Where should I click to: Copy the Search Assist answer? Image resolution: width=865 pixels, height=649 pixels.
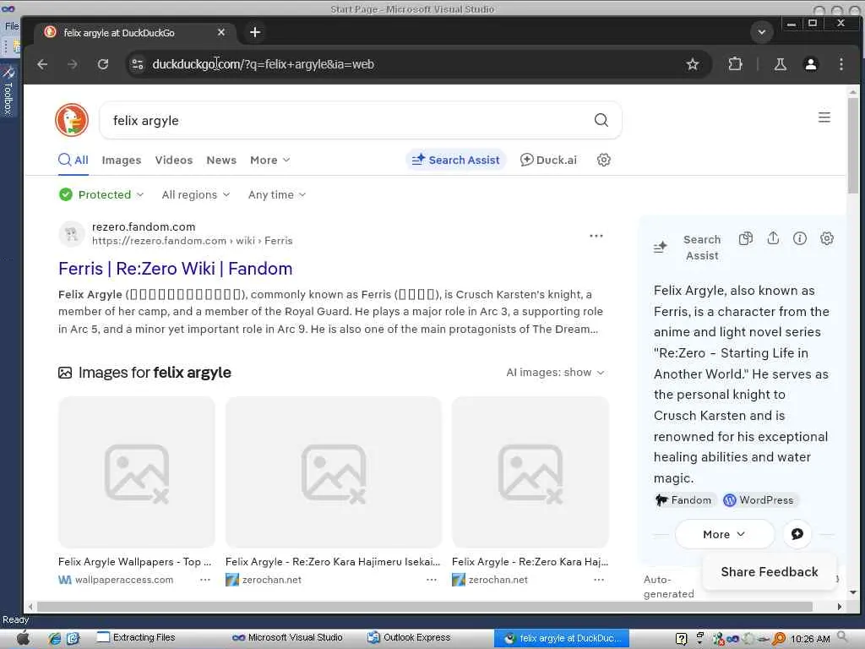tap(746, 238)
